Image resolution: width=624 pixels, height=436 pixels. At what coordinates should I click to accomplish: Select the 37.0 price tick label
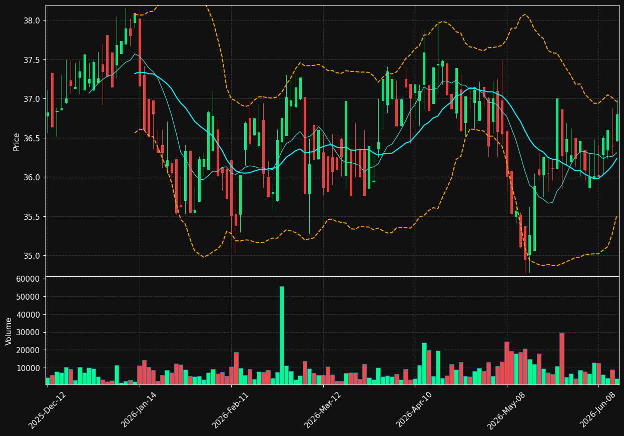pyautogui.click(x=33, y=99)
